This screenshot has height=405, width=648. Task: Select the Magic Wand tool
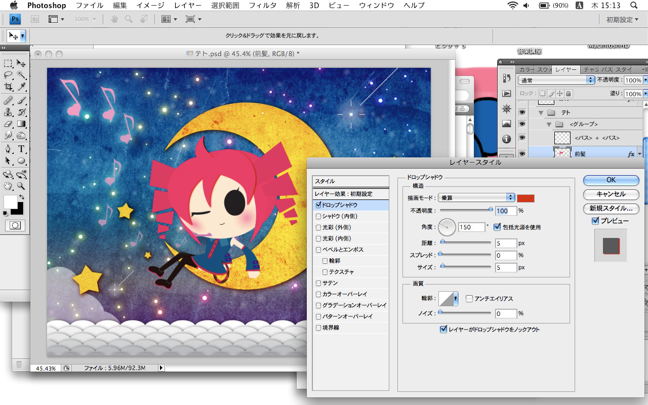point(21,75)
